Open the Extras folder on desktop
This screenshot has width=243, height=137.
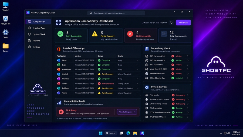click(5, 48)
